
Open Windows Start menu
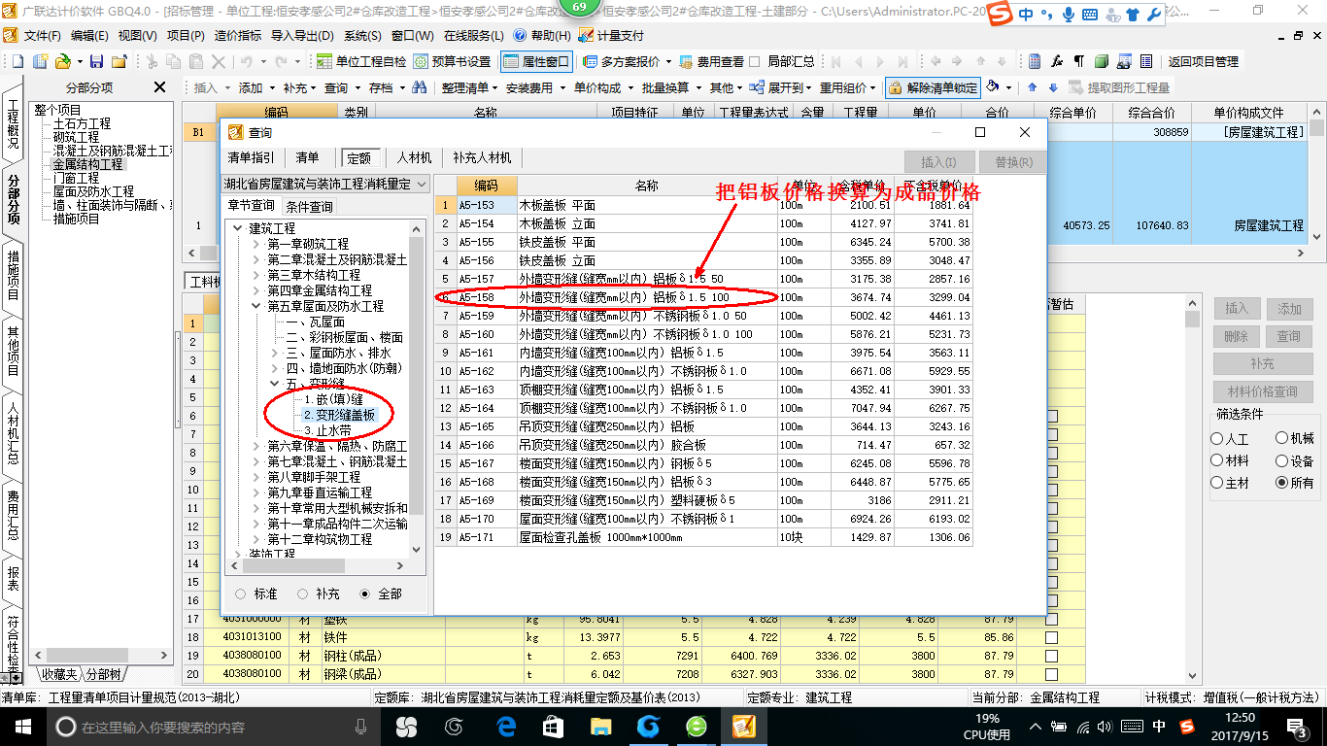coord(22,727)
